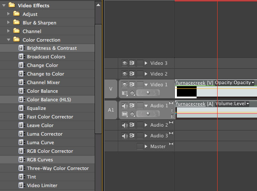This screenshot has width=257, height=191.
Task: Toggle track lock box on Video 3
Action: click(x=140, y=63)
